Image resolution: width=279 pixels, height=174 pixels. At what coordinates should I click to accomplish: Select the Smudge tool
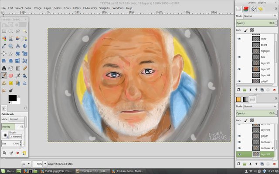4,90
